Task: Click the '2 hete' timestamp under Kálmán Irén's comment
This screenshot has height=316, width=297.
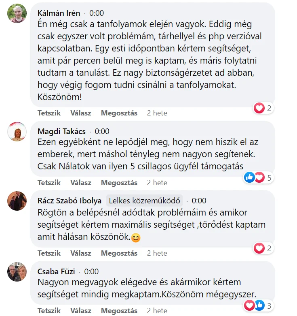Action: [157, 113]
